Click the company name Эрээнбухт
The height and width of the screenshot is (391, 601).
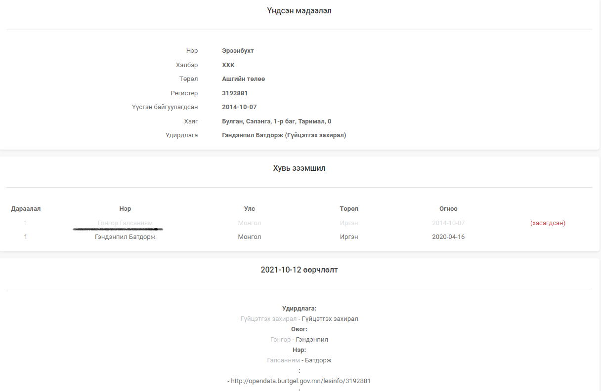click(x=238, y=51)
